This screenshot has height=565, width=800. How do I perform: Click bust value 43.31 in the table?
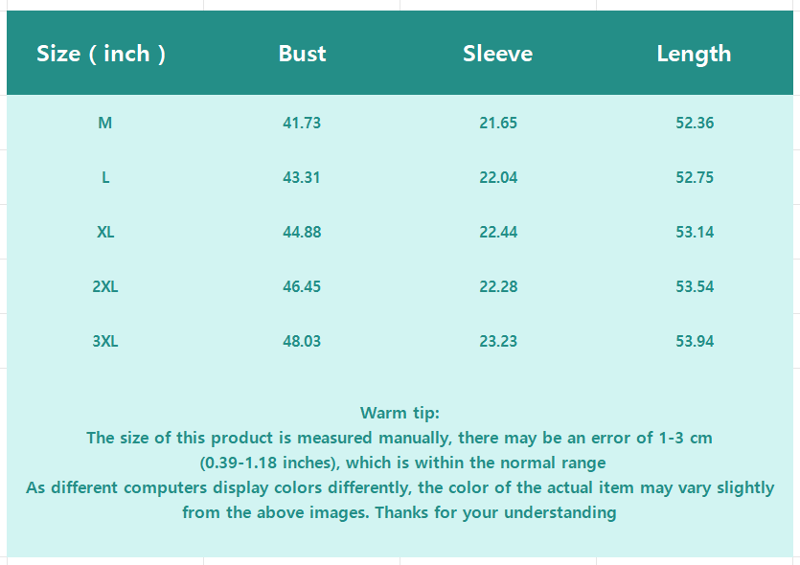302,177
